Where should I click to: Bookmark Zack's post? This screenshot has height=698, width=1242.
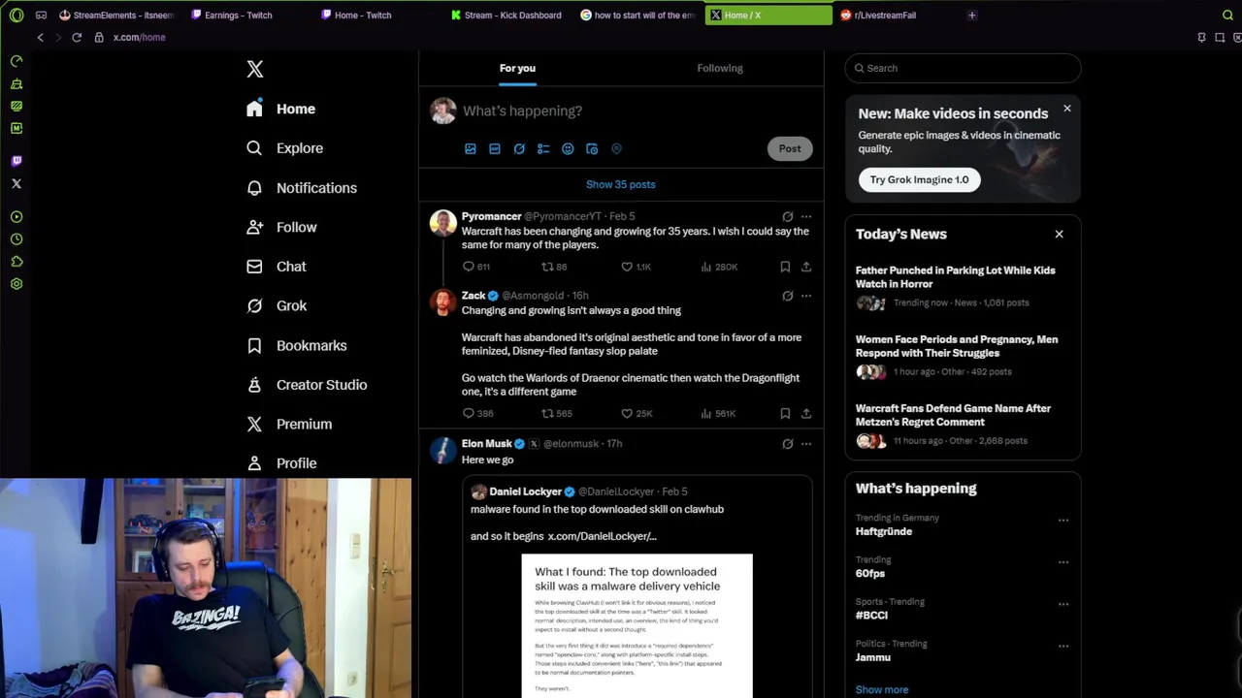[x=785, y=413]
